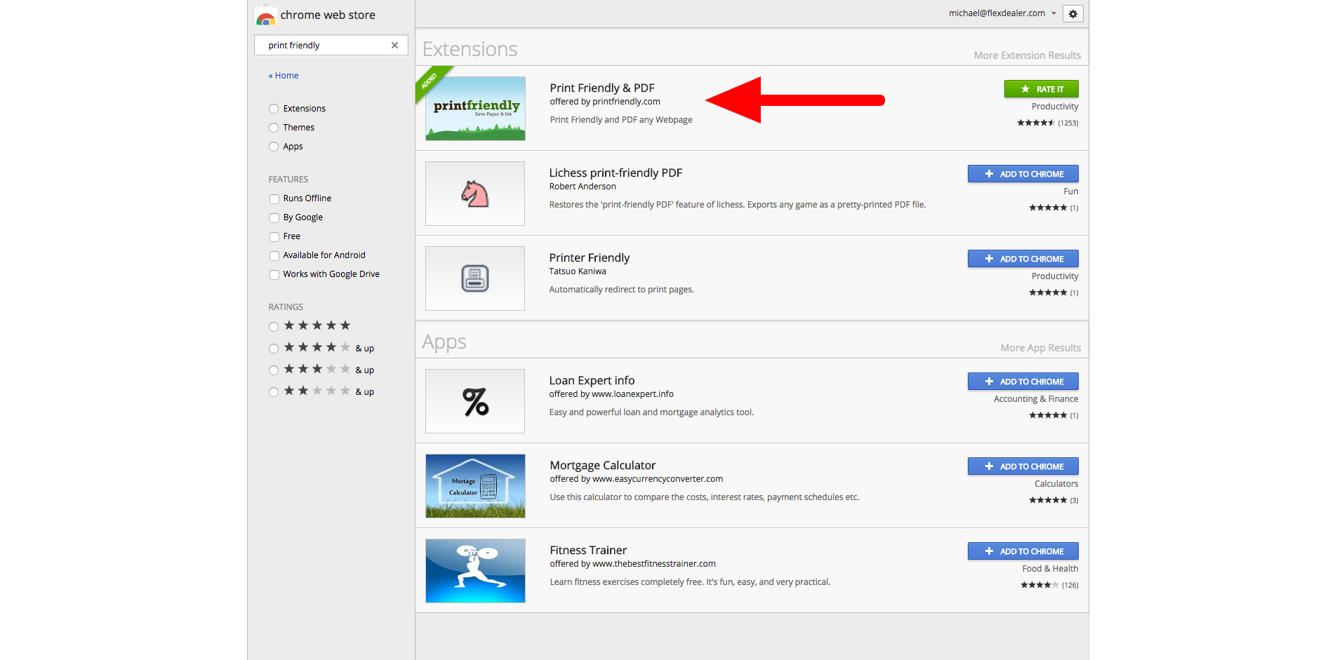Click the Printer Friendly printer icon

(475, 278)
